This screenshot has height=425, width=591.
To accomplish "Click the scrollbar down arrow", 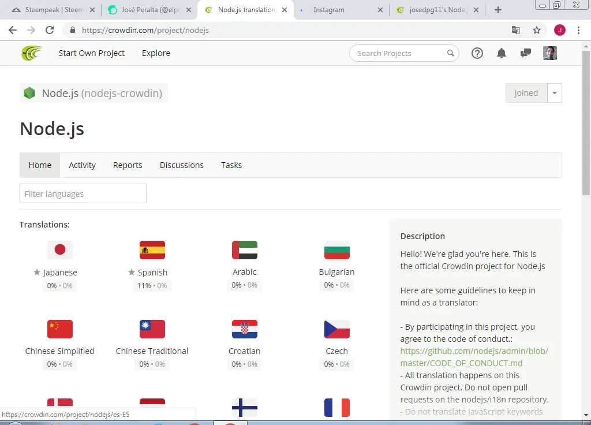I will (x=586, y=415).
